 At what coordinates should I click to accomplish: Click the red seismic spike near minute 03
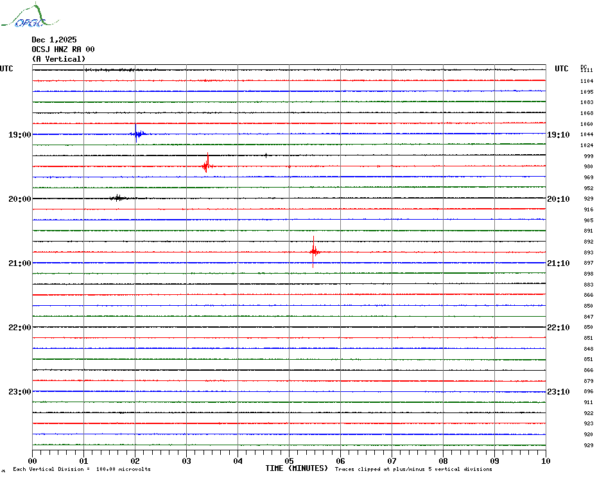coord(206,164)
